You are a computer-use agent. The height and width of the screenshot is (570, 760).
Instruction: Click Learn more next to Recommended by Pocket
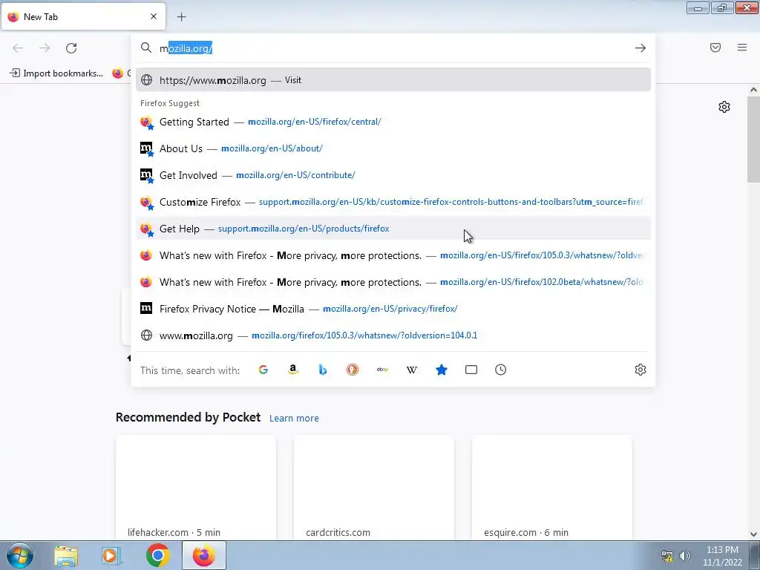click(x=294, y=418)
